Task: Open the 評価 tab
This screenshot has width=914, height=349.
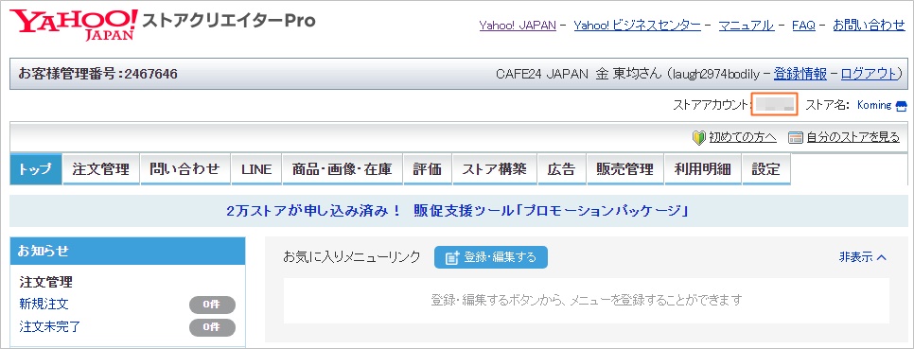Action: (428, 169)
